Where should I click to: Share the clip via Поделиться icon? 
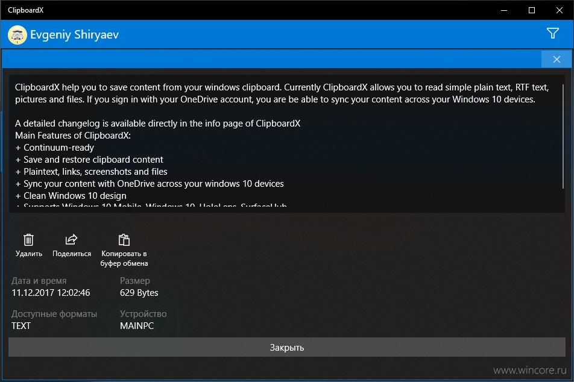71,245
